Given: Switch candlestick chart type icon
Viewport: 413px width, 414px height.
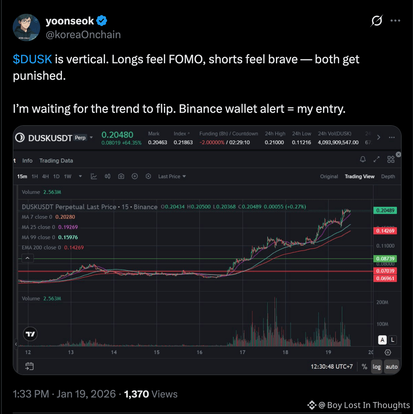Looking at the screenshot, I should pyautogui.click(x=108, y=176).
